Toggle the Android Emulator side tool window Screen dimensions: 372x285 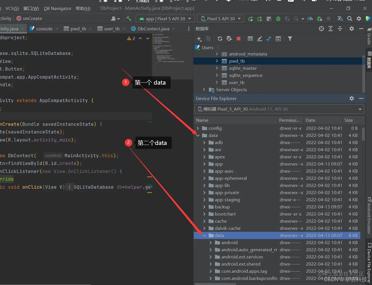click(369, 216)
